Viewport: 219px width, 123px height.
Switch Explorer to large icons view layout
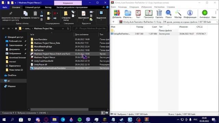pyautogui.click(x=107, y=113)
